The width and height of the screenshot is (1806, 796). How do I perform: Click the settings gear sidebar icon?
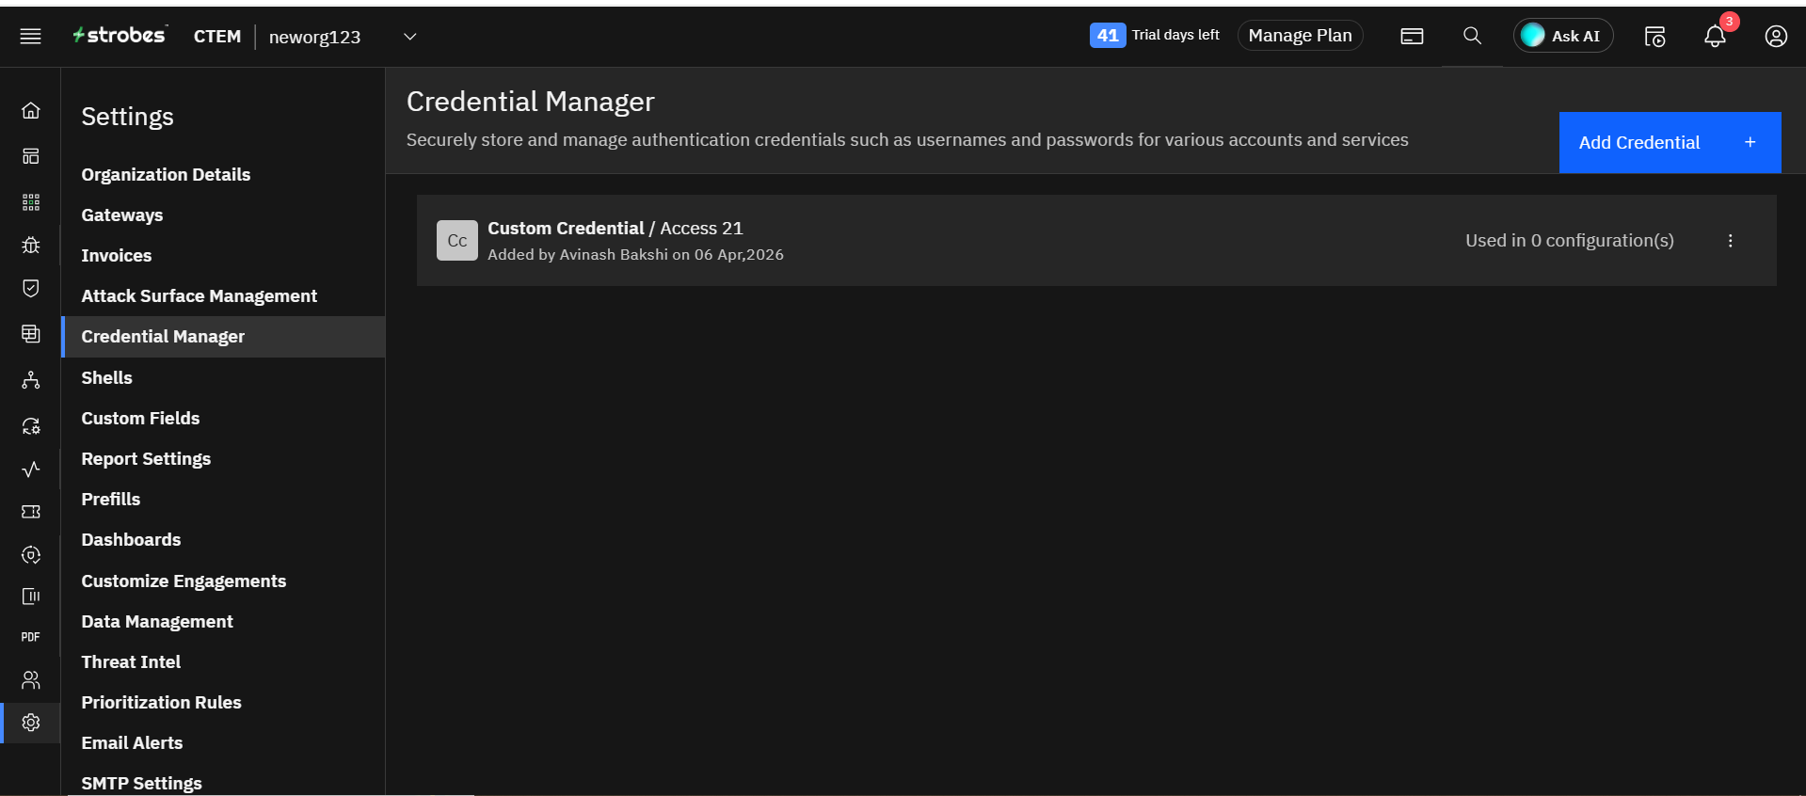(x=31, y=723)
